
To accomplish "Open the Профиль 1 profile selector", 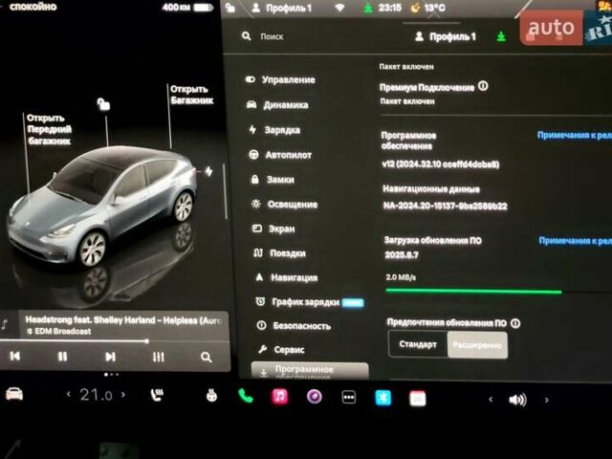I will pos(446,37).
